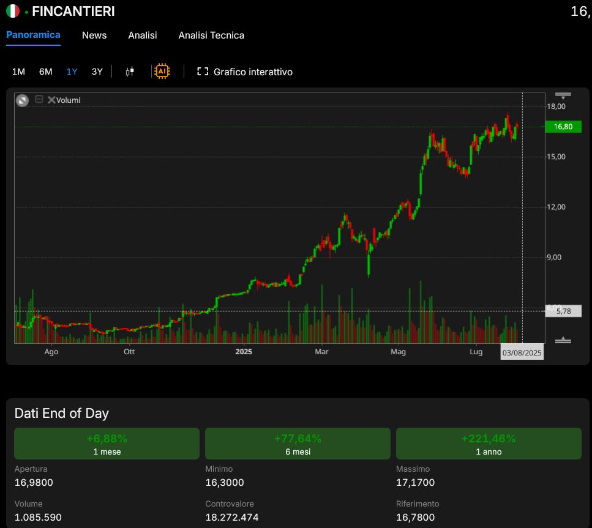Click the Controvalore value 18.272.474
592x528 pixels.
pos(232,517)
